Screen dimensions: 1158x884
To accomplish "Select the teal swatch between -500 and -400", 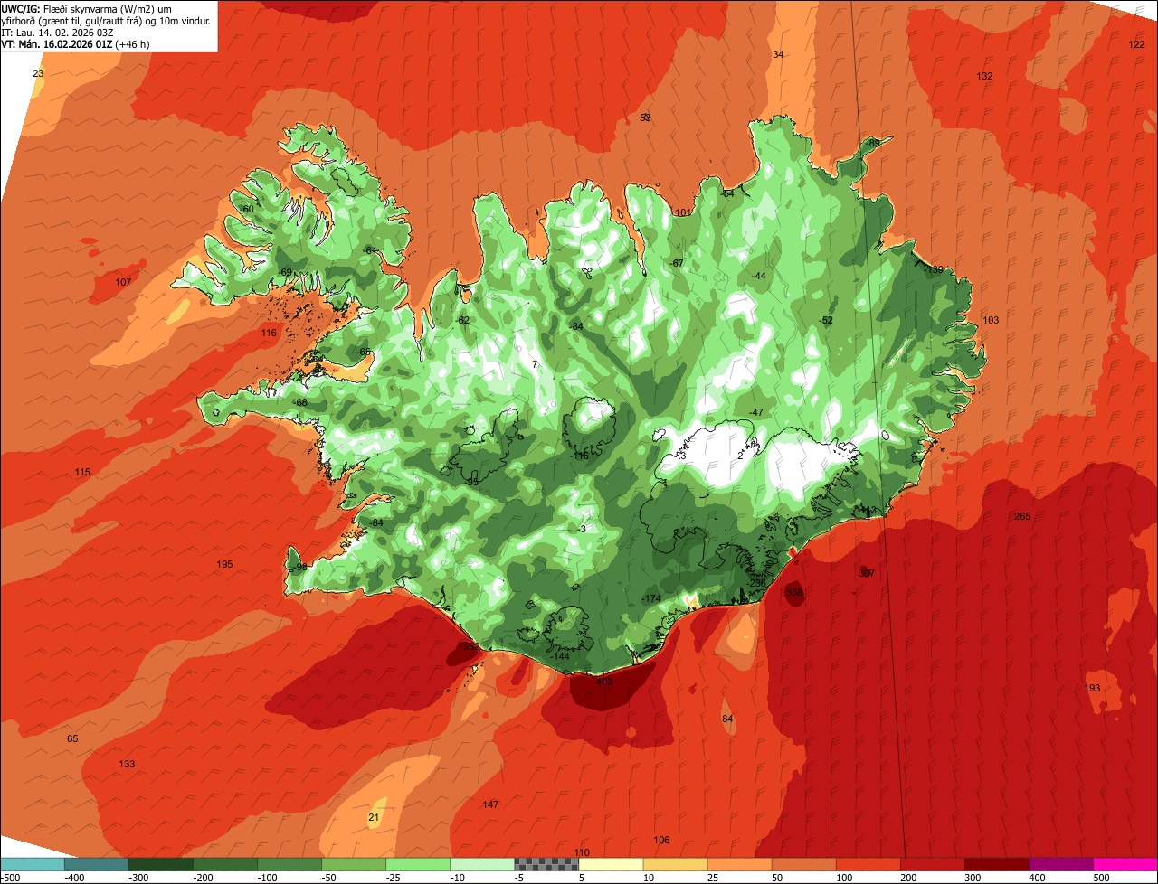I will tap(32, 864).
